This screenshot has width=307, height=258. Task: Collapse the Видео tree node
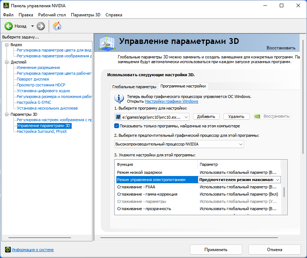pos(7,45)
